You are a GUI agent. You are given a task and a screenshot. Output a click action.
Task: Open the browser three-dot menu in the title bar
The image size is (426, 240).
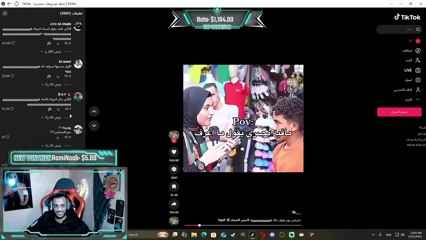pos(391,4)
